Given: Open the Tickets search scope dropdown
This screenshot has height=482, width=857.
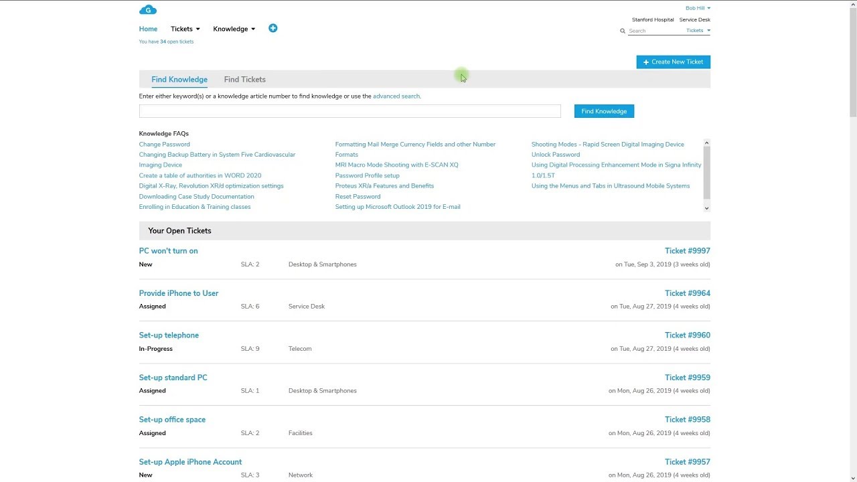Looking at the screenshot, I should pos(698,30).
